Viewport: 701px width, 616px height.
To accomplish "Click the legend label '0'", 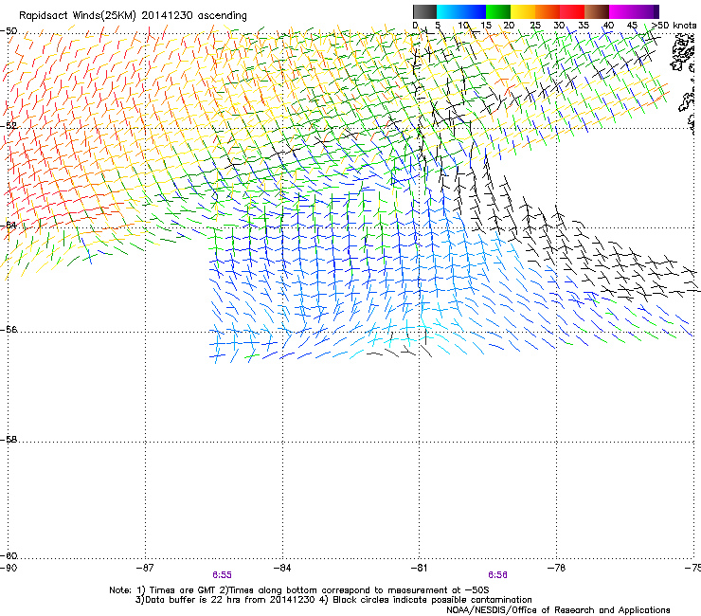I will (x=415, y=26).
